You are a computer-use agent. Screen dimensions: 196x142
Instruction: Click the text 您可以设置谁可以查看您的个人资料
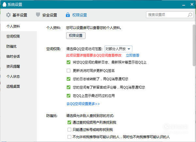94,28
